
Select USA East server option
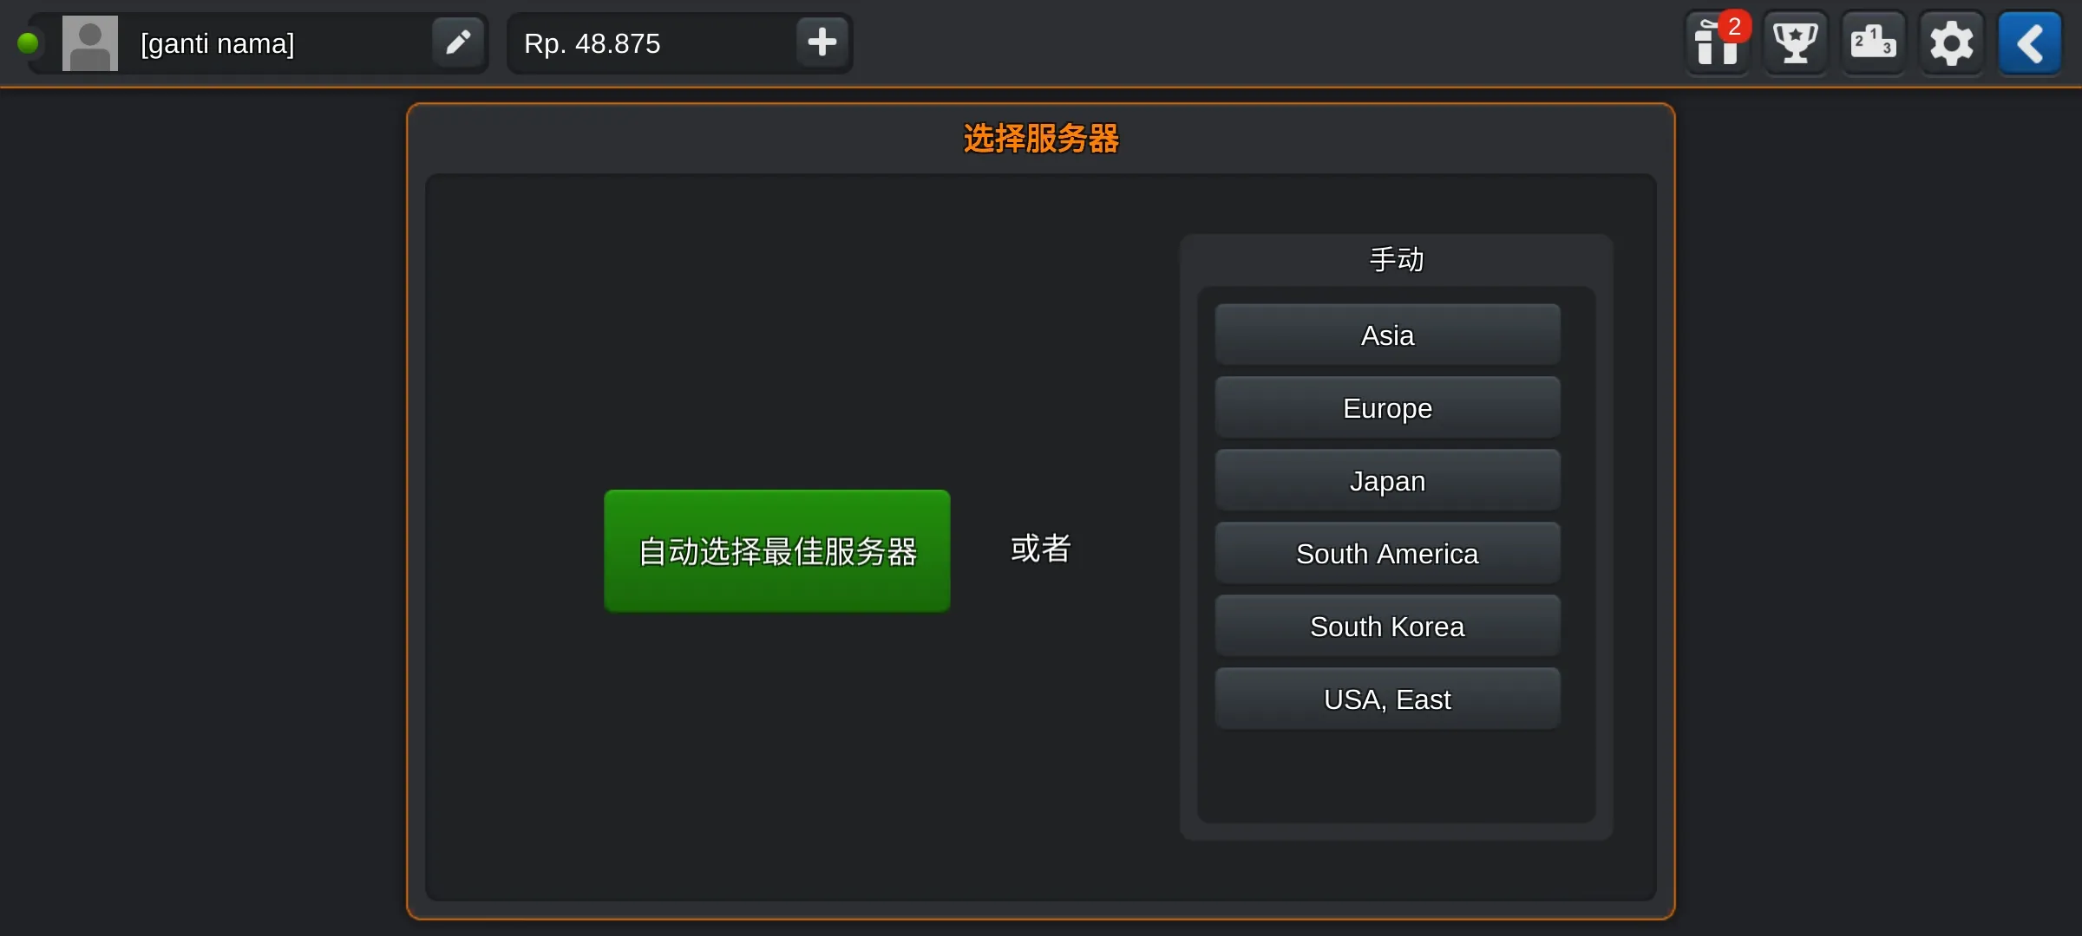[x=1387, y=699]
